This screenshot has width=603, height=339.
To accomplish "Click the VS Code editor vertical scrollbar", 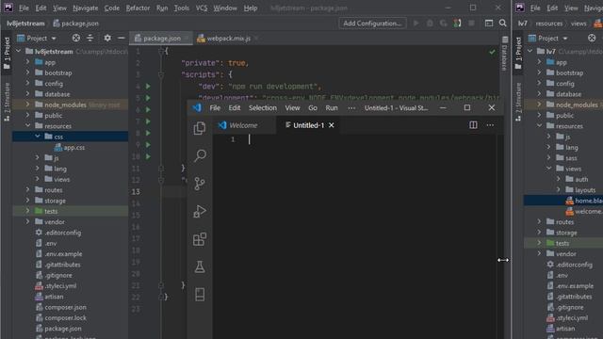I will (499, 236).
